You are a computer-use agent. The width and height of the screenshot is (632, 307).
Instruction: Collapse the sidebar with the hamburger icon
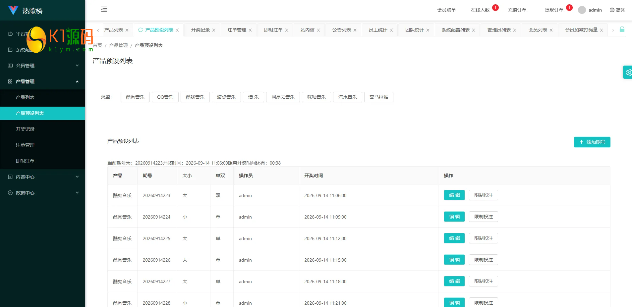coord(104,9)
